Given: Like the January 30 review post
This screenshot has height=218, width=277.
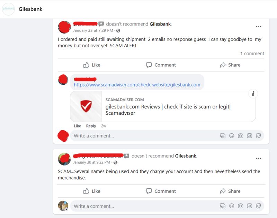Looking at the screenshot, I should click(92, 191).
